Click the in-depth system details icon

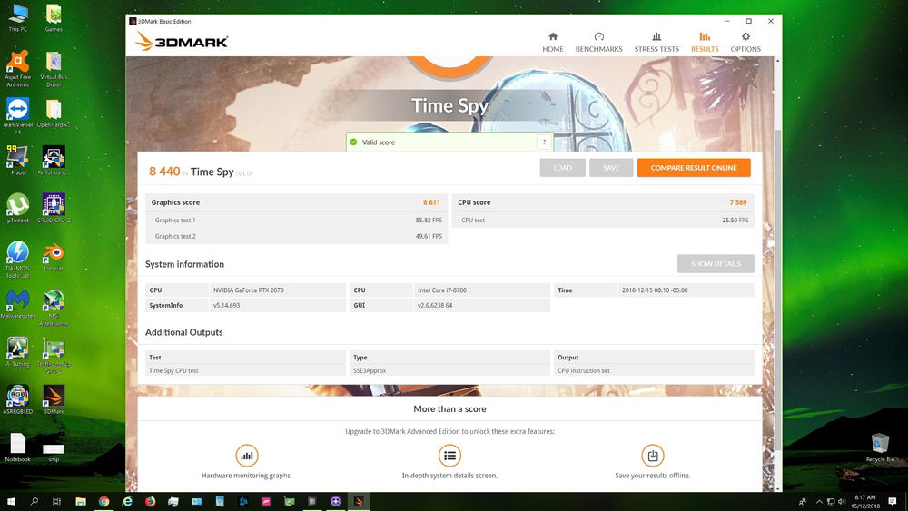pos(449,456)
